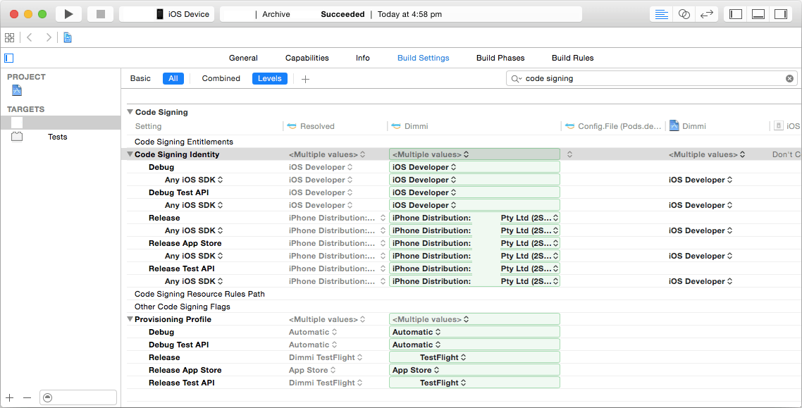This screenshot has height=408, width=802.
Task: Click the project file icon in jump bar
Action: click(x=68, y=37)
